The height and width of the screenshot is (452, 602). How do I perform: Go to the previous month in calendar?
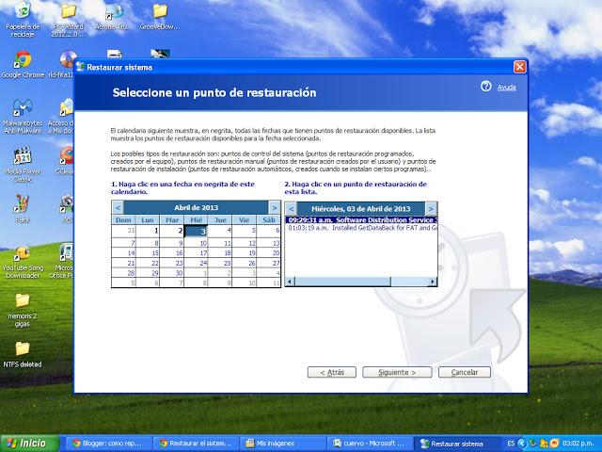click(x=118, y=208)
